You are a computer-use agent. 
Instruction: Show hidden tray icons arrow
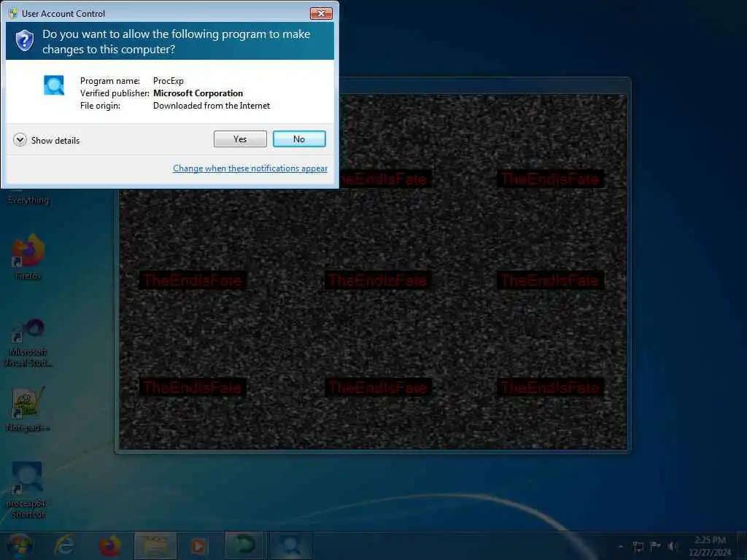pyautogui.click(x=620, y=546)
